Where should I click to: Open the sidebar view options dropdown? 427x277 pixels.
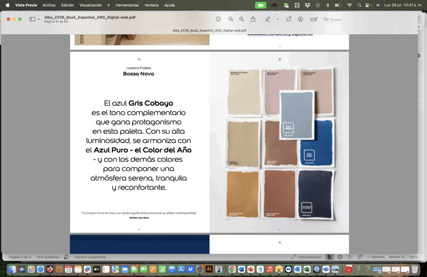pyautogui.click(x=39, y=19)
